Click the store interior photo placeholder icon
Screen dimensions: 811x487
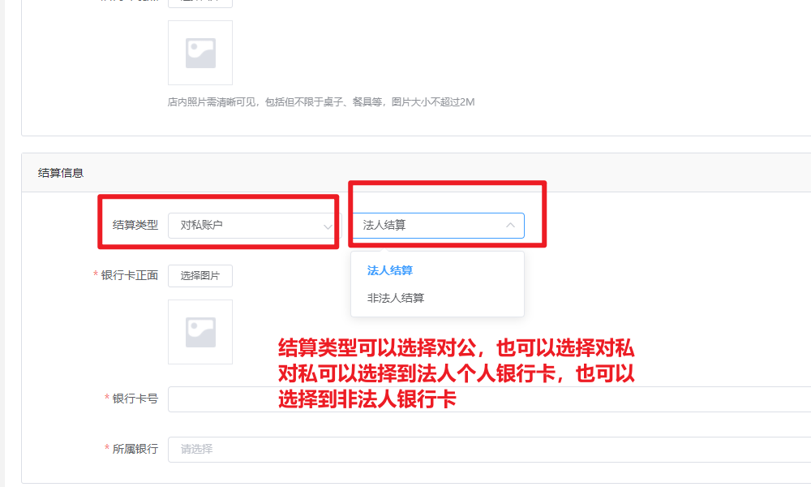pyautogui.click(x=200, y=53)
